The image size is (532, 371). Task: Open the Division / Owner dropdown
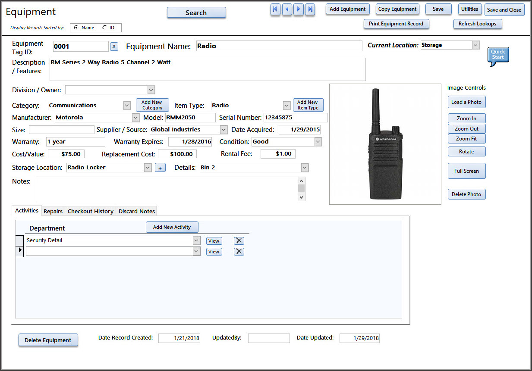[x=151, y=90]
